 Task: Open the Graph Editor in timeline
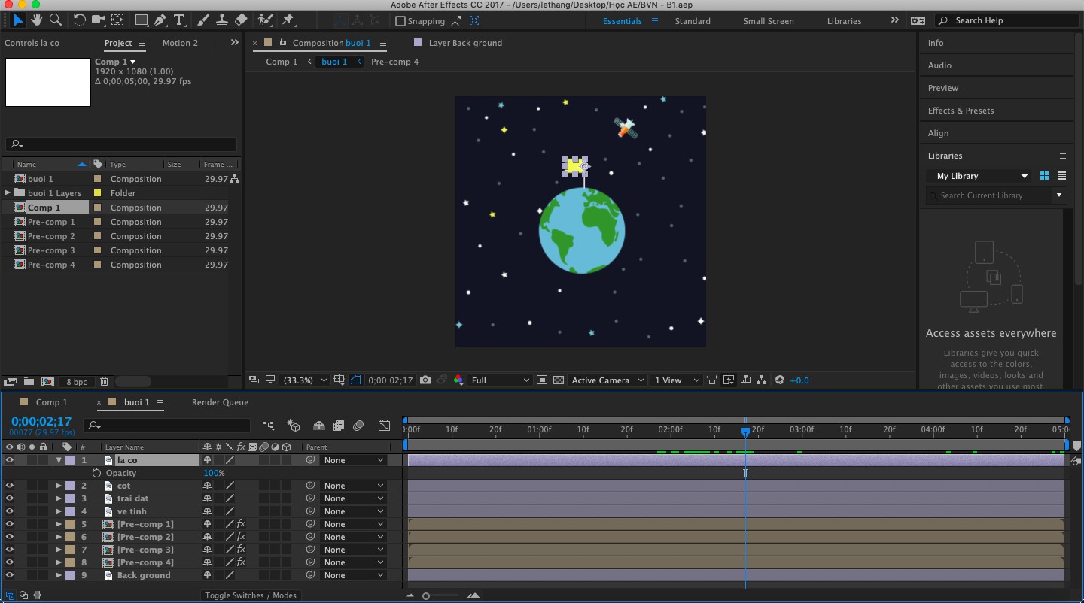(384, 426)
